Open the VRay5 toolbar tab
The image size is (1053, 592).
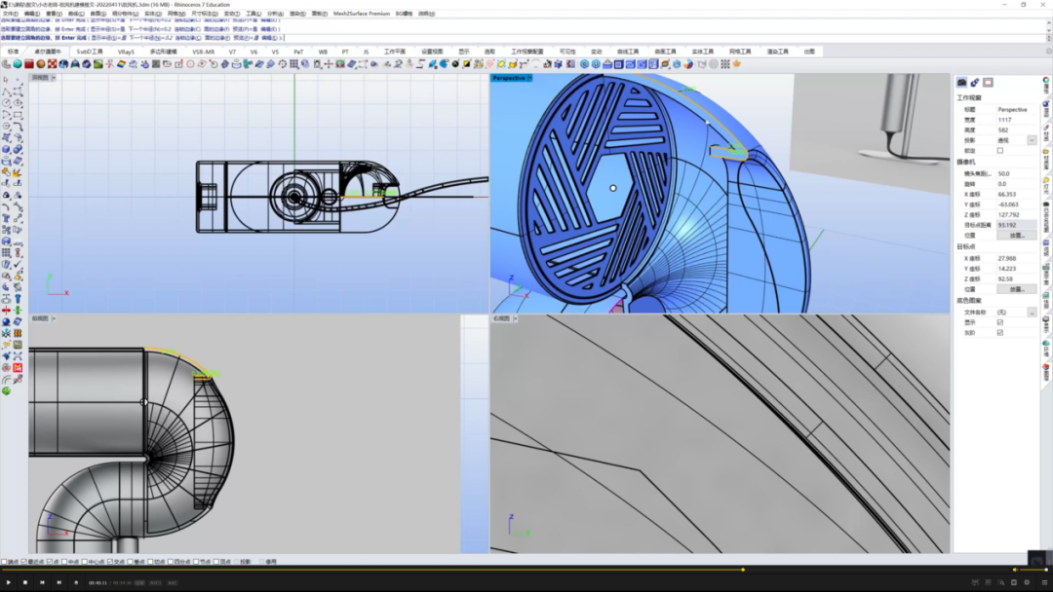[126, 52]
